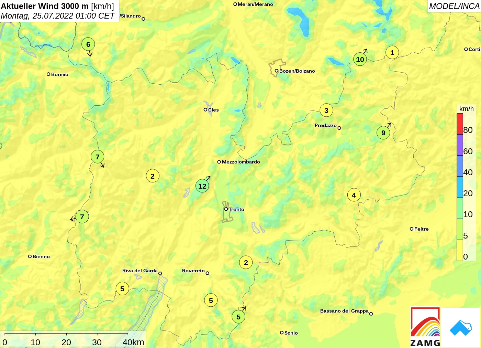481x348 pixels.
Task: Click the MODEL/INCA label
Action: pyautogui.click(x=454, y=6)
